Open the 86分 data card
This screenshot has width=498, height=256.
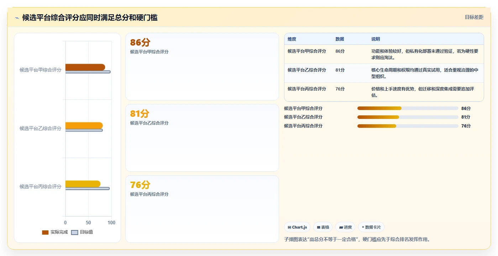tap(202, 67)
